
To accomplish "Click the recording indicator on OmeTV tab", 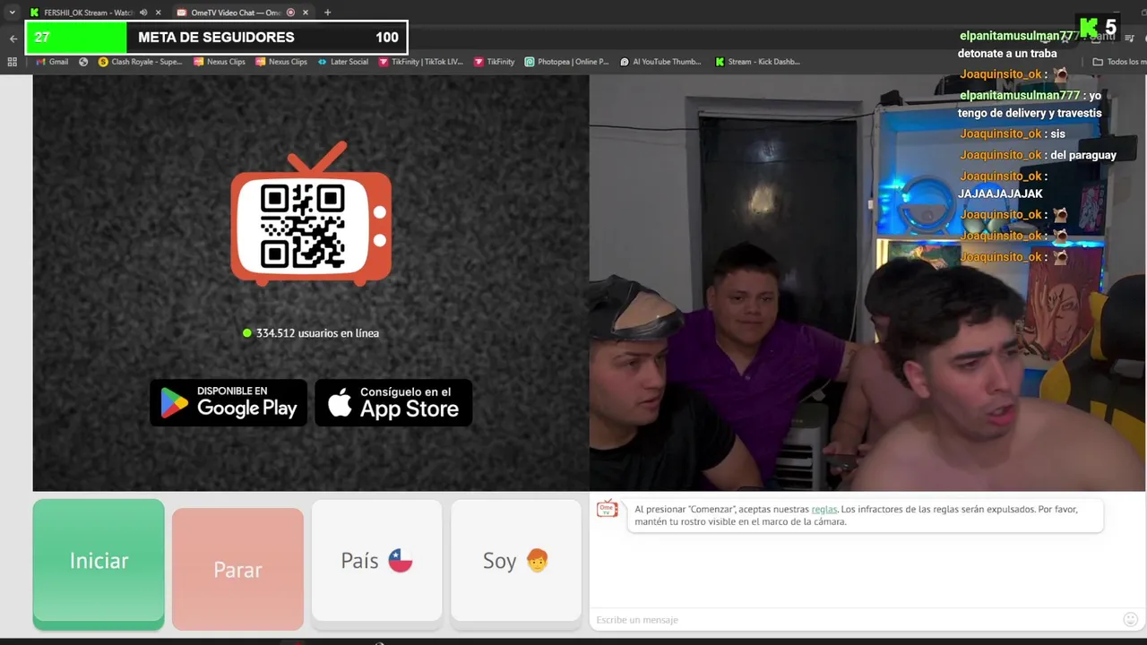I will tap(290, 13).
